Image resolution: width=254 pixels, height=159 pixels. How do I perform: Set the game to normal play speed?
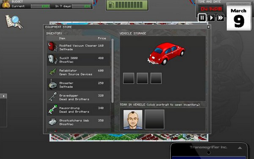(211, 18)
